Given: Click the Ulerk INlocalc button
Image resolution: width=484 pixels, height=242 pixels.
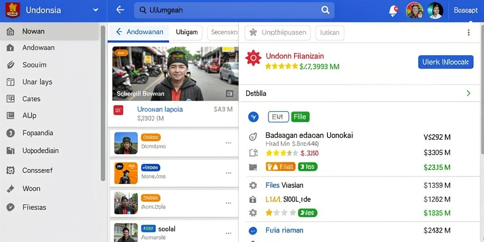Looking at the screenshot, I should tap(446, 62).
